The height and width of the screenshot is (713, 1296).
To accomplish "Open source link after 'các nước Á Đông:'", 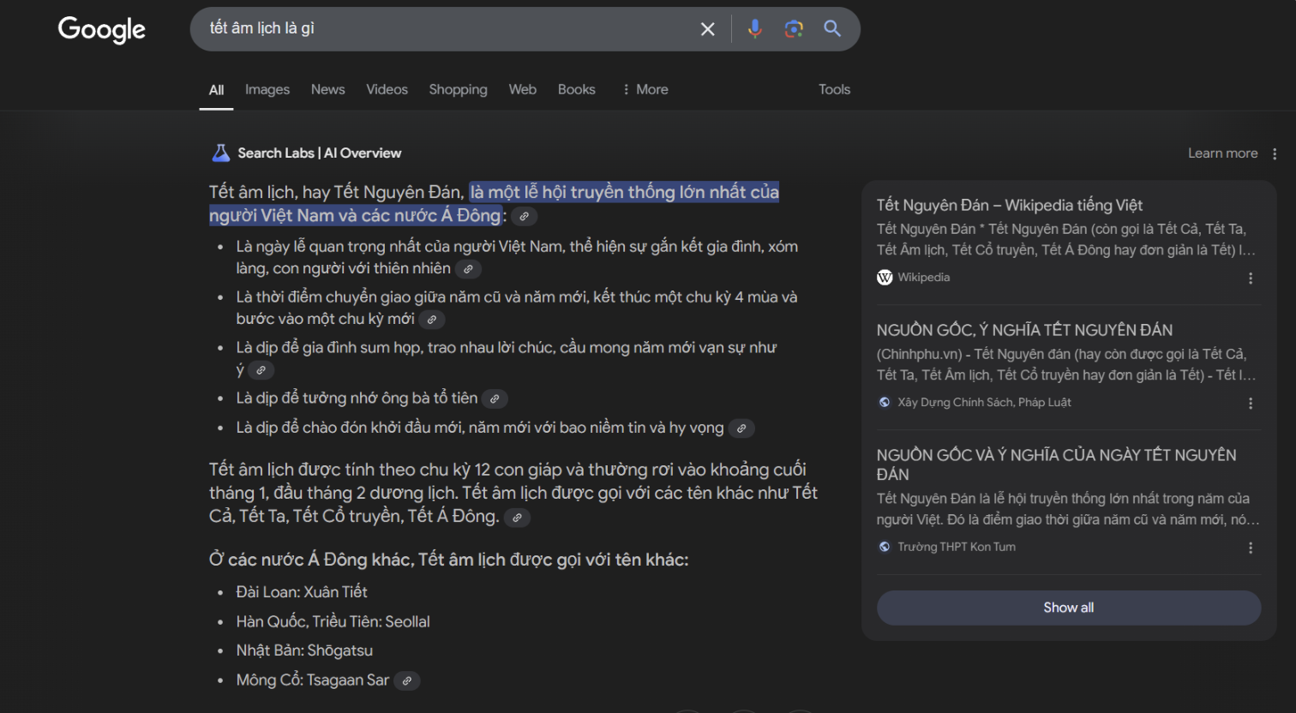I will (x=524, y=217).
